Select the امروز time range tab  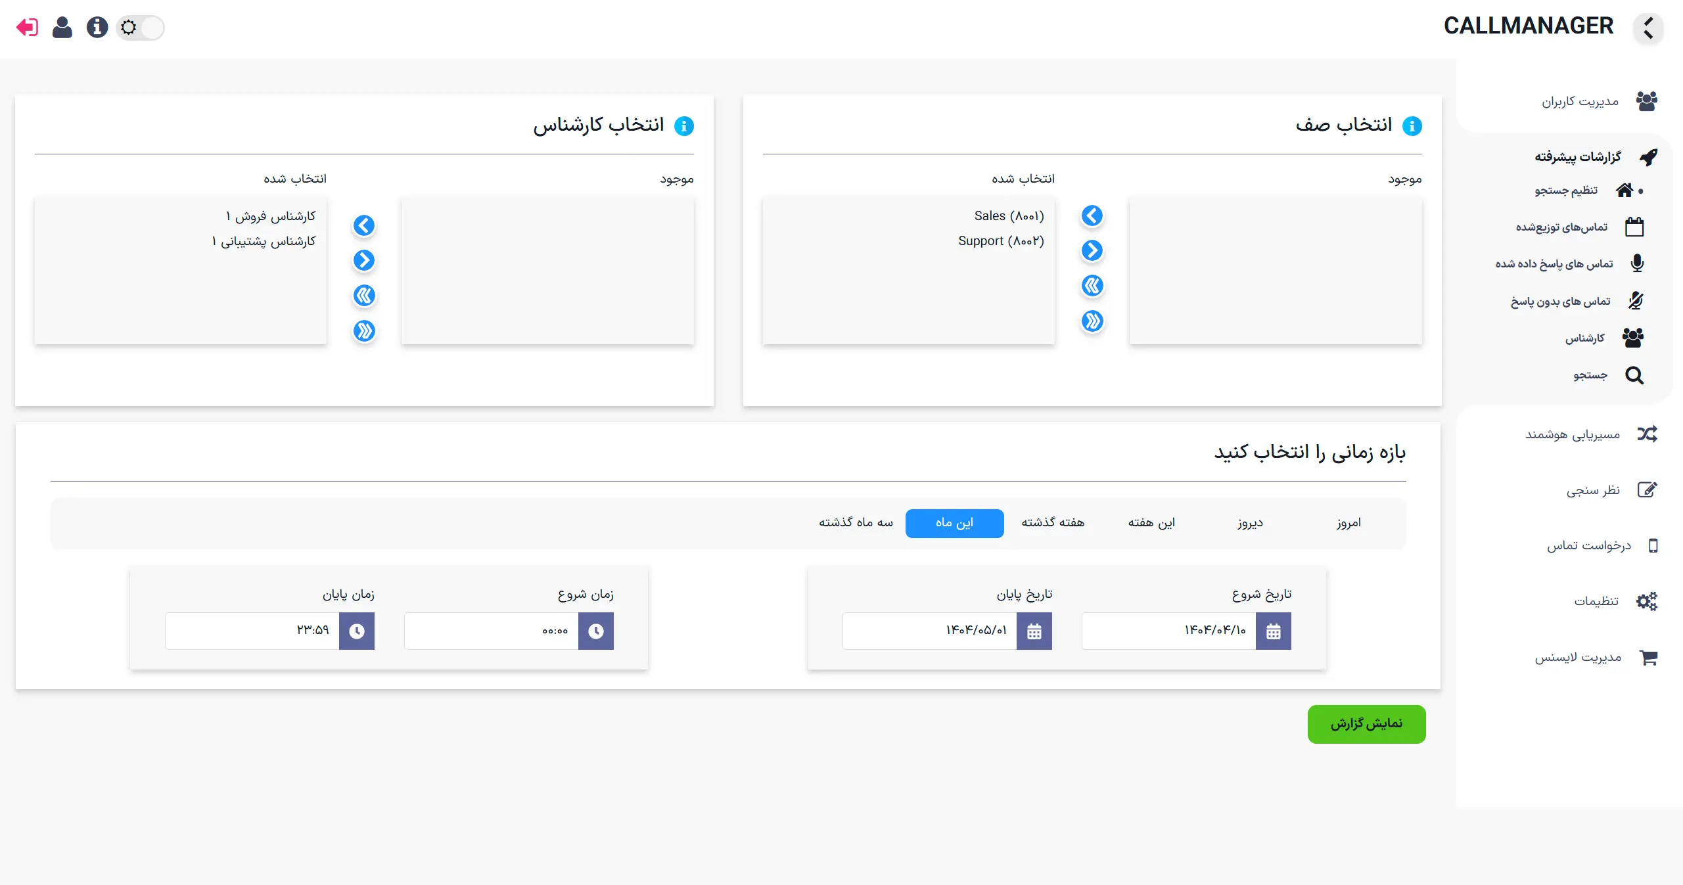(x=1349, y=523)
